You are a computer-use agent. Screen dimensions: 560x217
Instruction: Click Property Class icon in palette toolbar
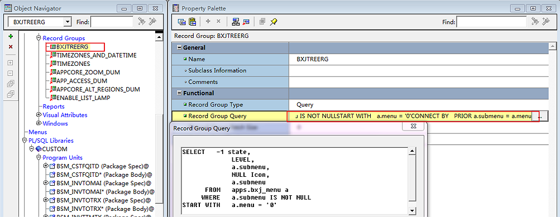point(236,22)
